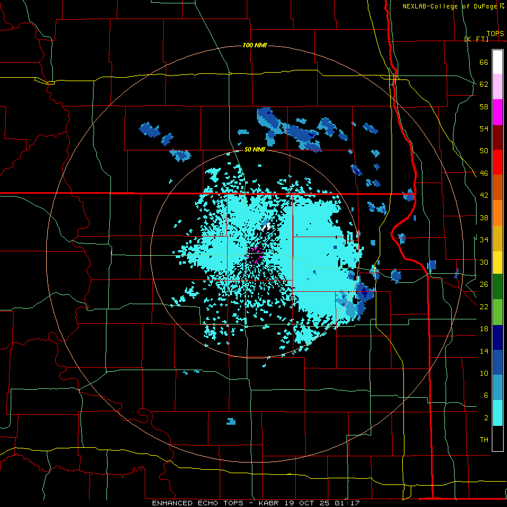Image resolution: width=507 pixels, height=507 pixels.
Task: Click the legend value 30
Action: [x=484, y=262]
